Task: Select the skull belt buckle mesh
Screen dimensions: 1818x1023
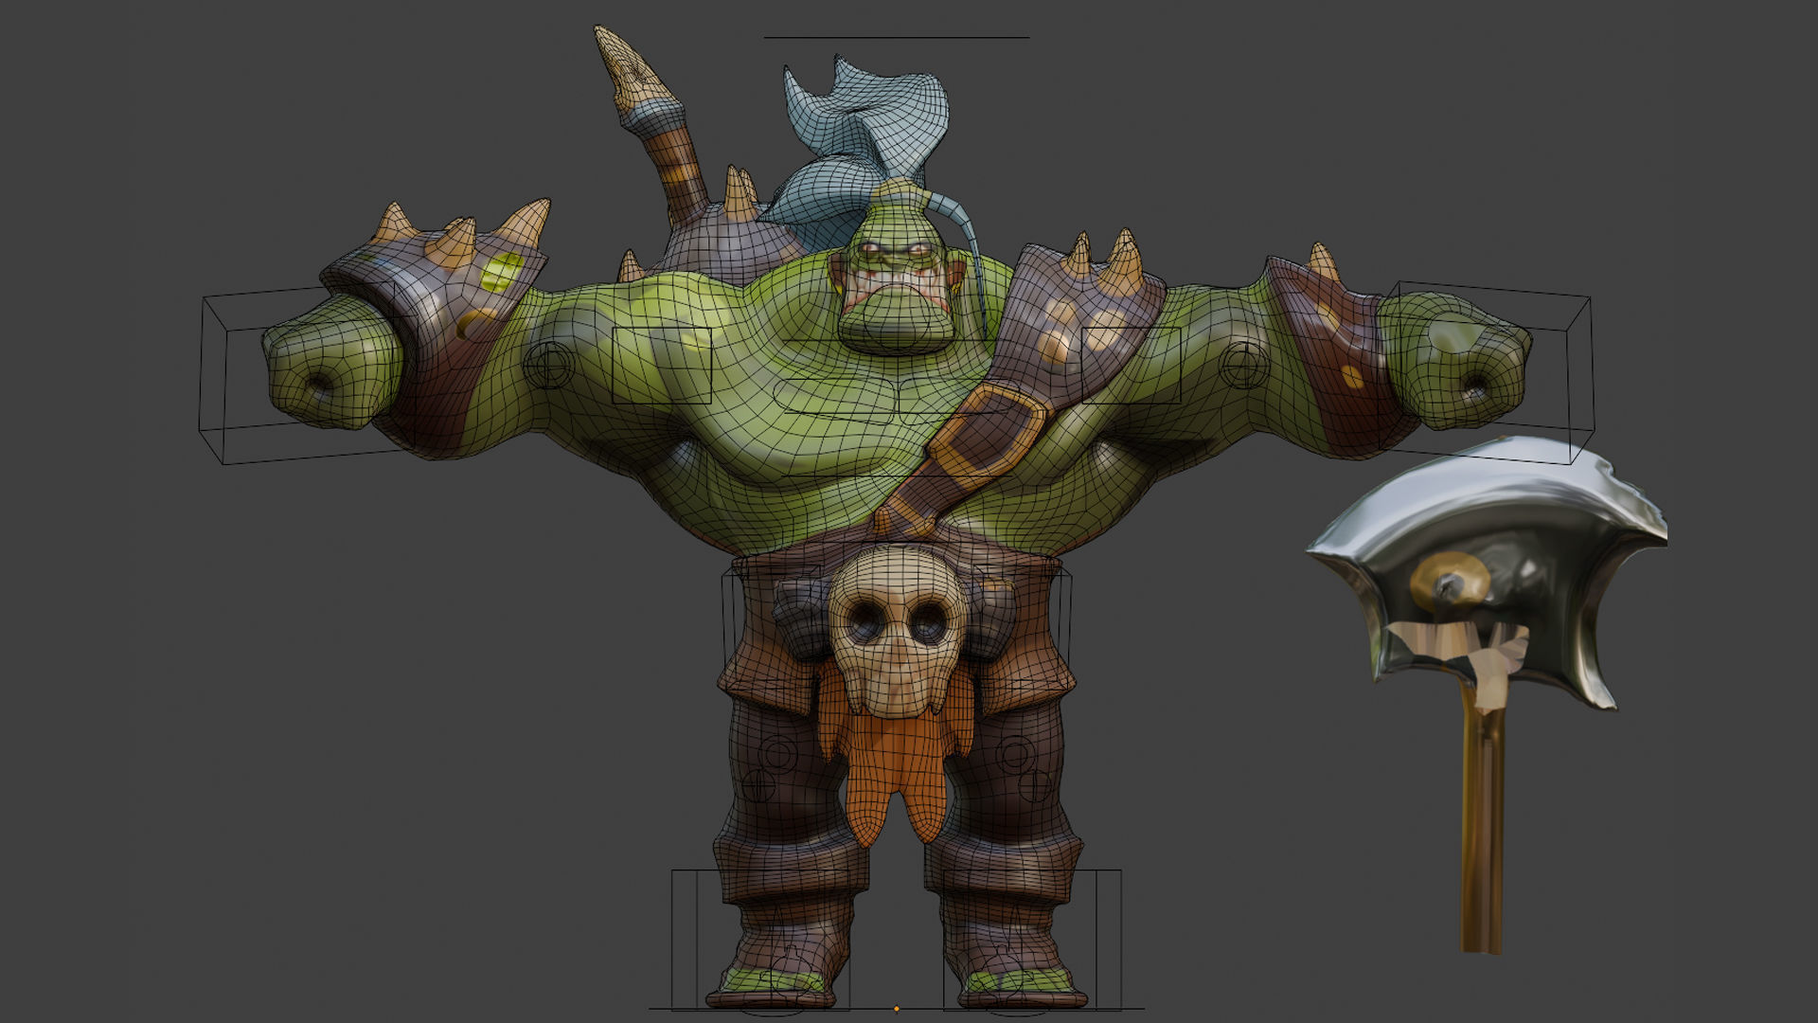Action: [x=897, y=631]
